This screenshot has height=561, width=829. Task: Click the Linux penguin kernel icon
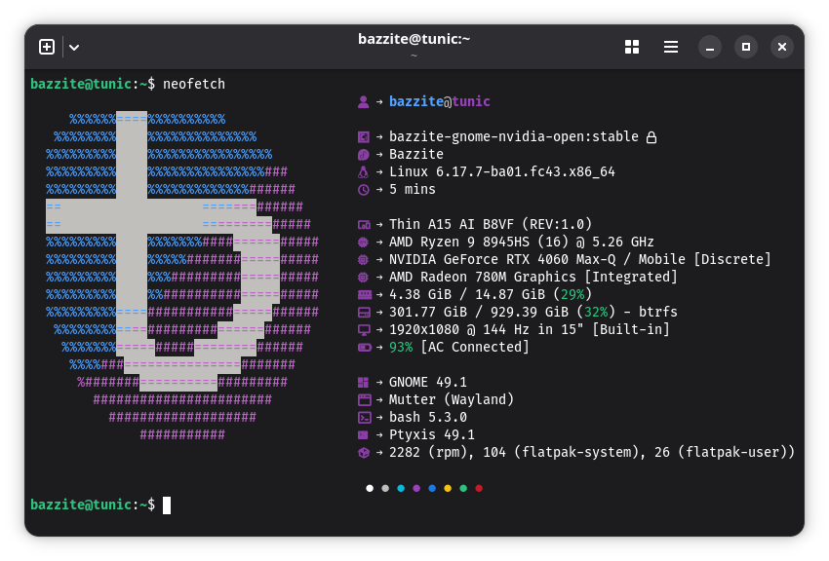tap(364, 171)
